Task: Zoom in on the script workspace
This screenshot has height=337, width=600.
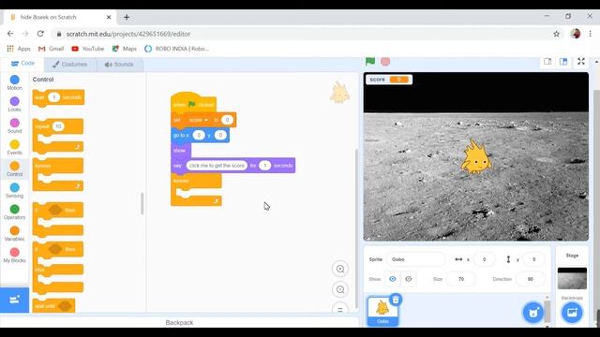Action: coord(340,269)
